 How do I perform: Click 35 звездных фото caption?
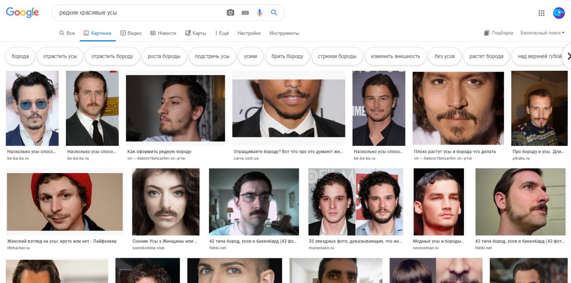pyautogui.click(x=356, y=241)
